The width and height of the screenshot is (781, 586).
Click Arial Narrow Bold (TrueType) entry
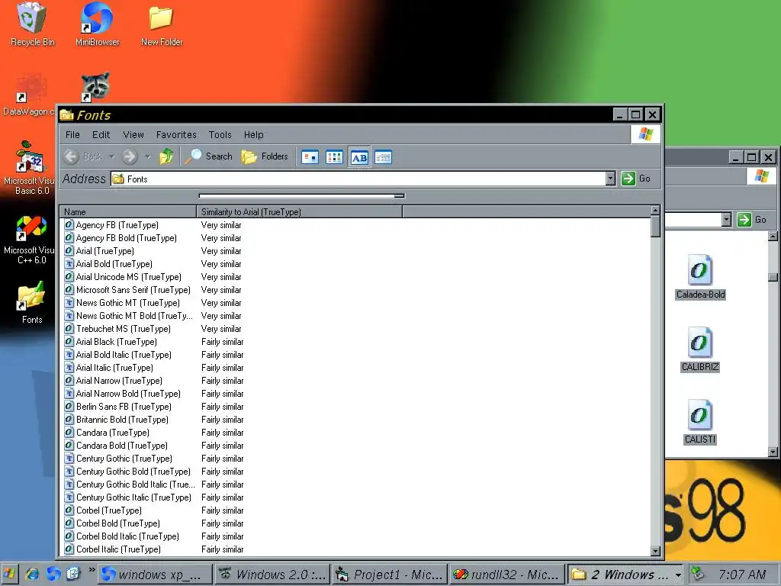128,393
